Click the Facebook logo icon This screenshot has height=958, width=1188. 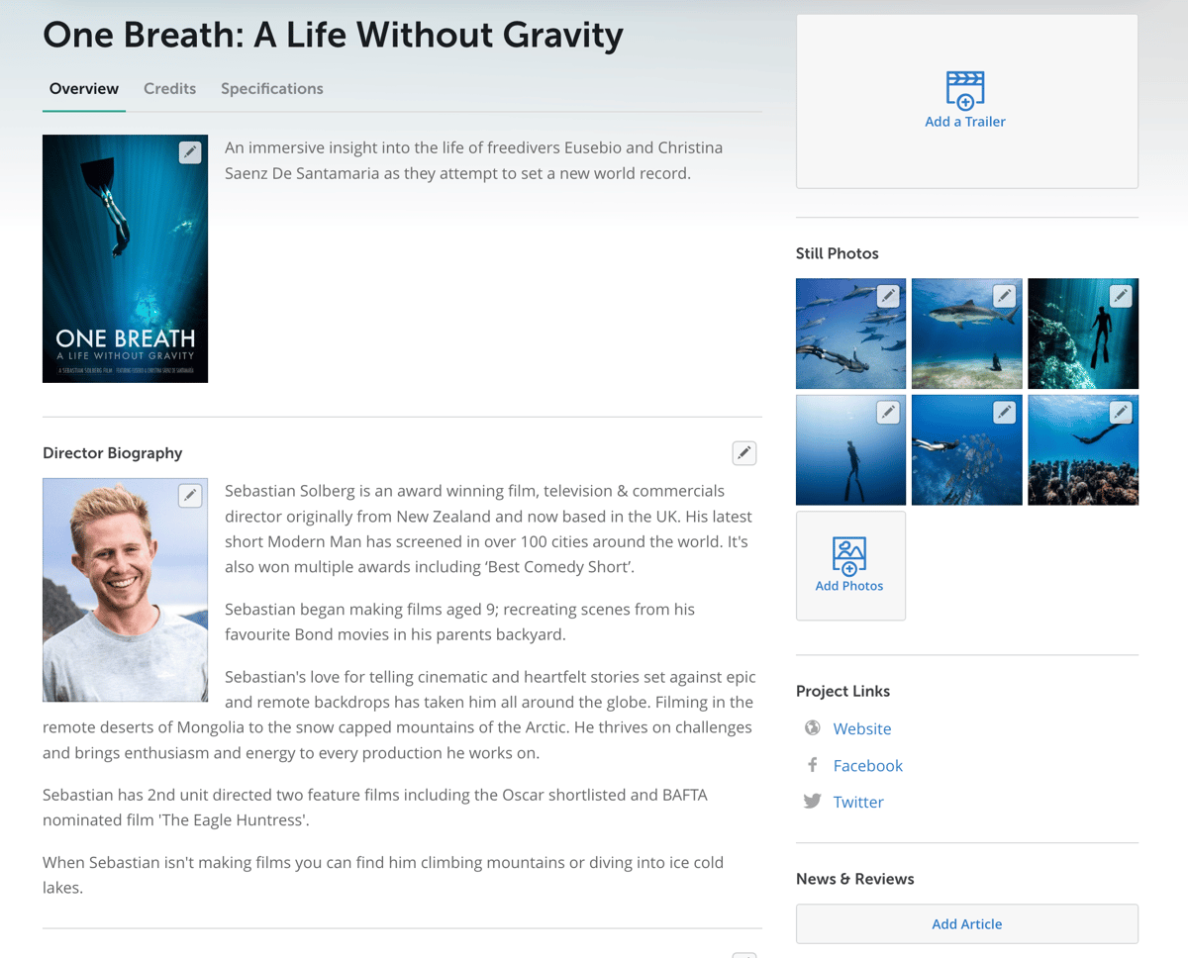(x=813, y=765)
